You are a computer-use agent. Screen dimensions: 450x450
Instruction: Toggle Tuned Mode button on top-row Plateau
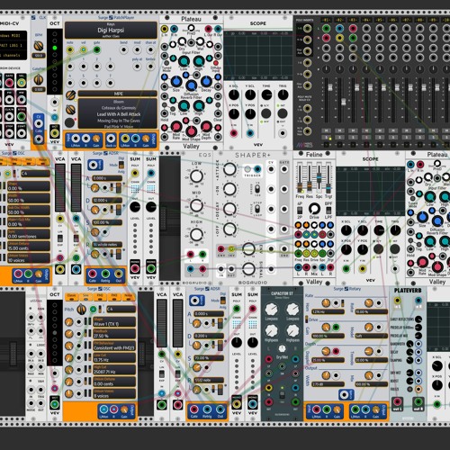166,63
